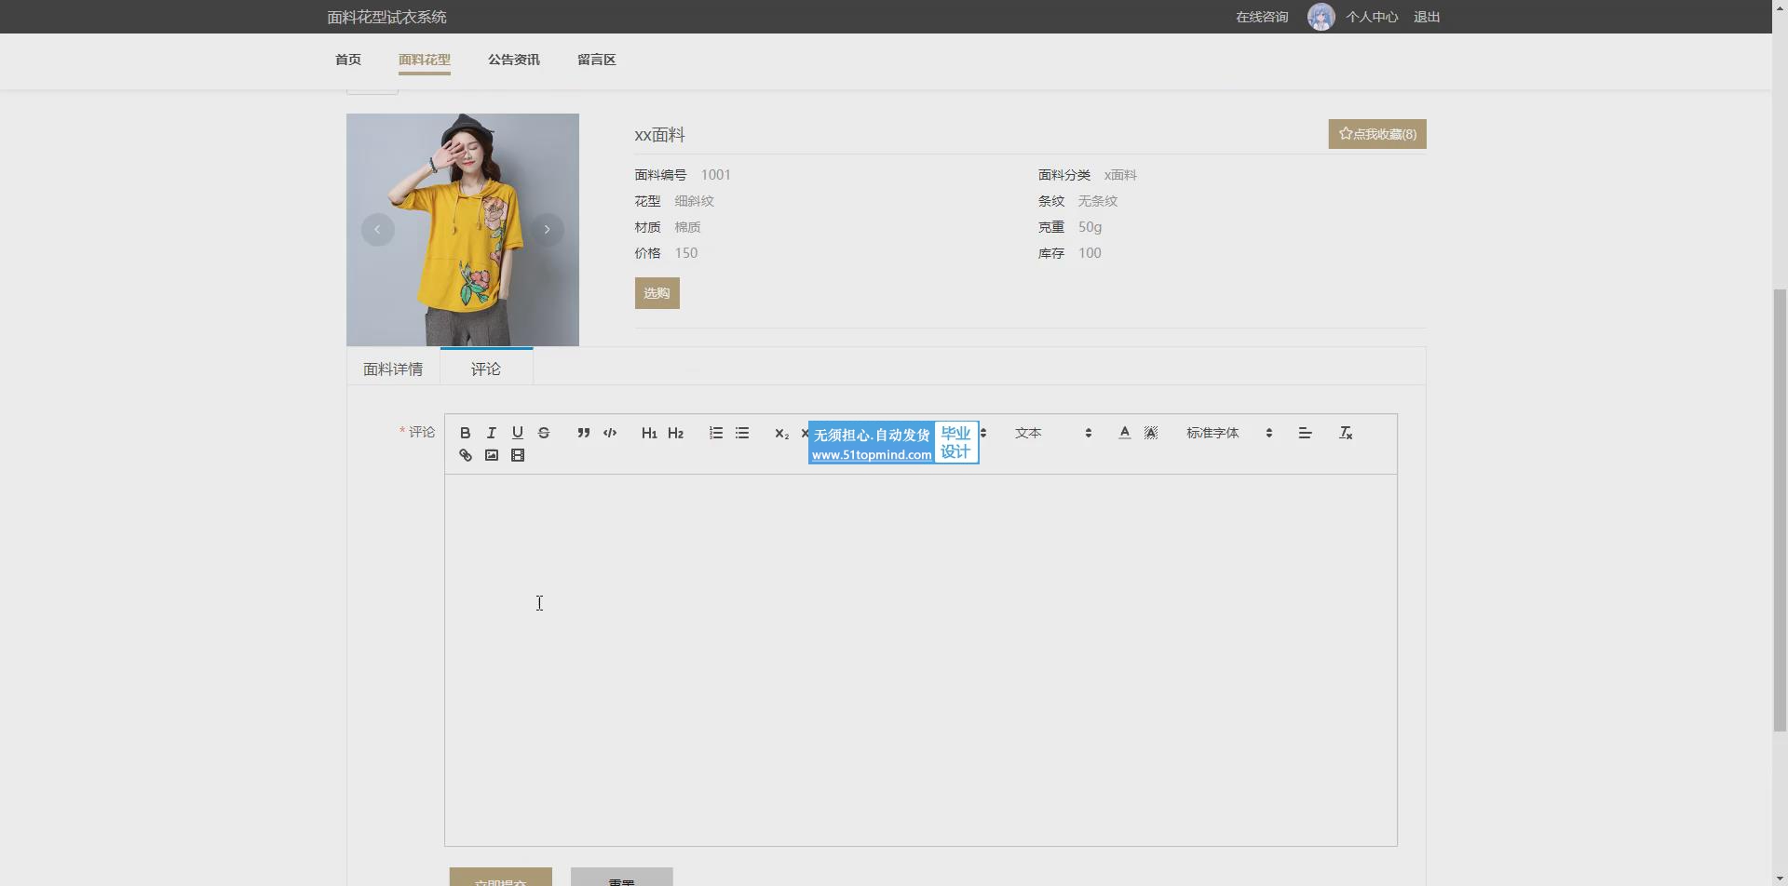The height and width of the screenshot is (886, 1788).
Task: Toggle underline formatting in comment editor
Action: pyautogui.click(x=517, y=433)
